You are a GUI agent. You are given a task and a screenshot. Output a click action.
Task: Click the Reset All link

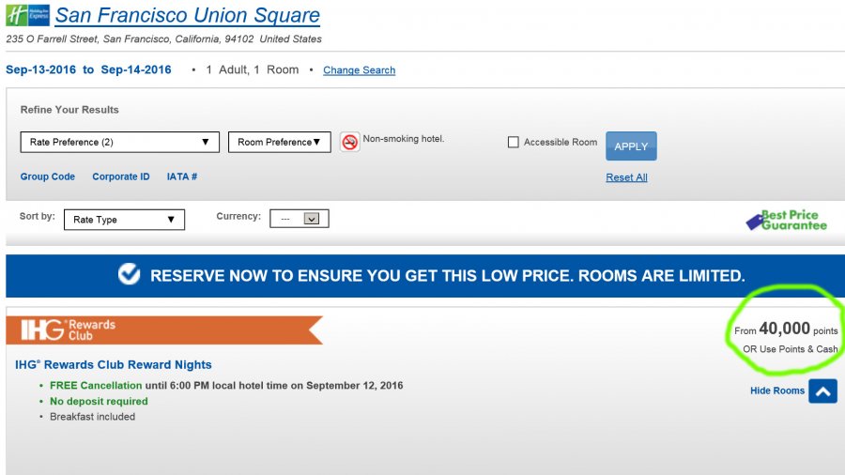pyautogui.click(x=626, y=177)
